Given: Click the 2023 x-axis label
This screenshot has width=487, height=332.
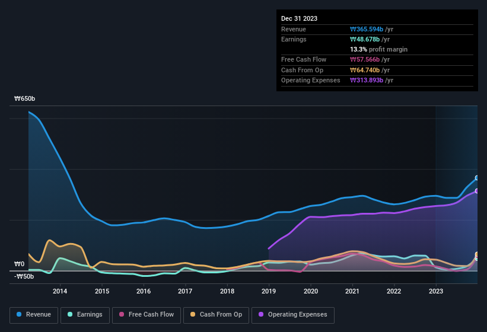Looking at the screenshot, I should tap(436, 291).
